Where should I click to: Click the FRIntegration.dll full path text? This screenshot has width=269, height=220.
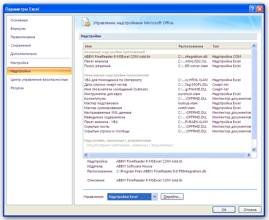[161, 171]
